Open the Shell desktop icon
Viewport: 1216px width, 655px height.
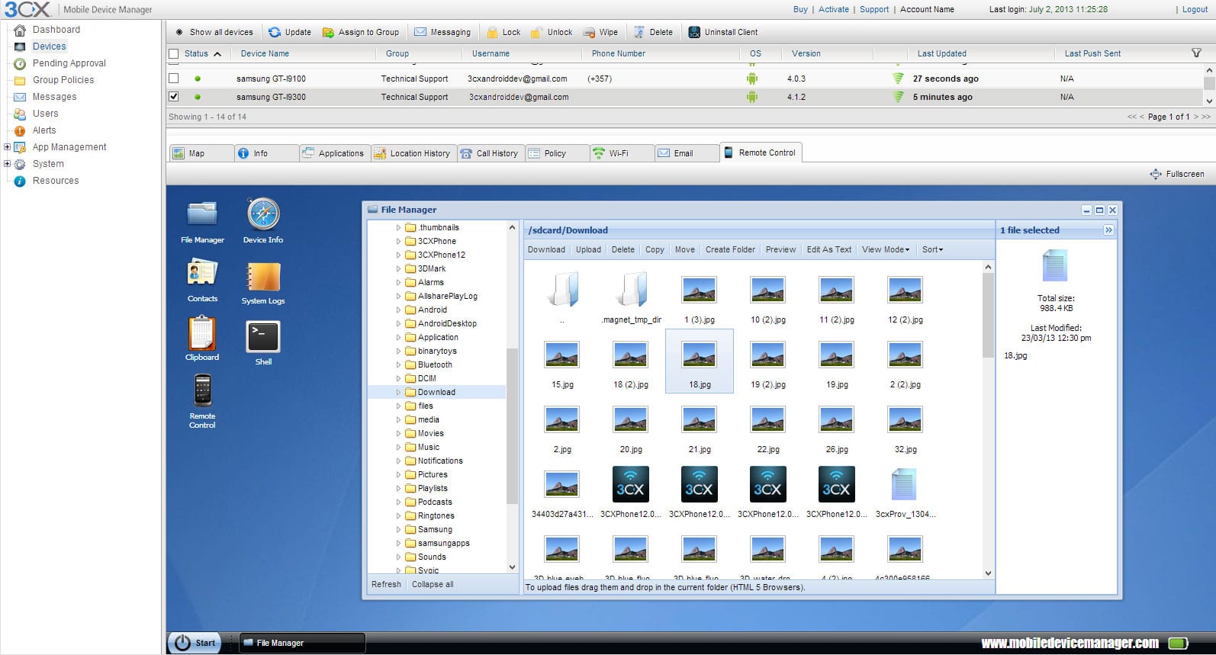pyautogui.click(x=263, y=338)
